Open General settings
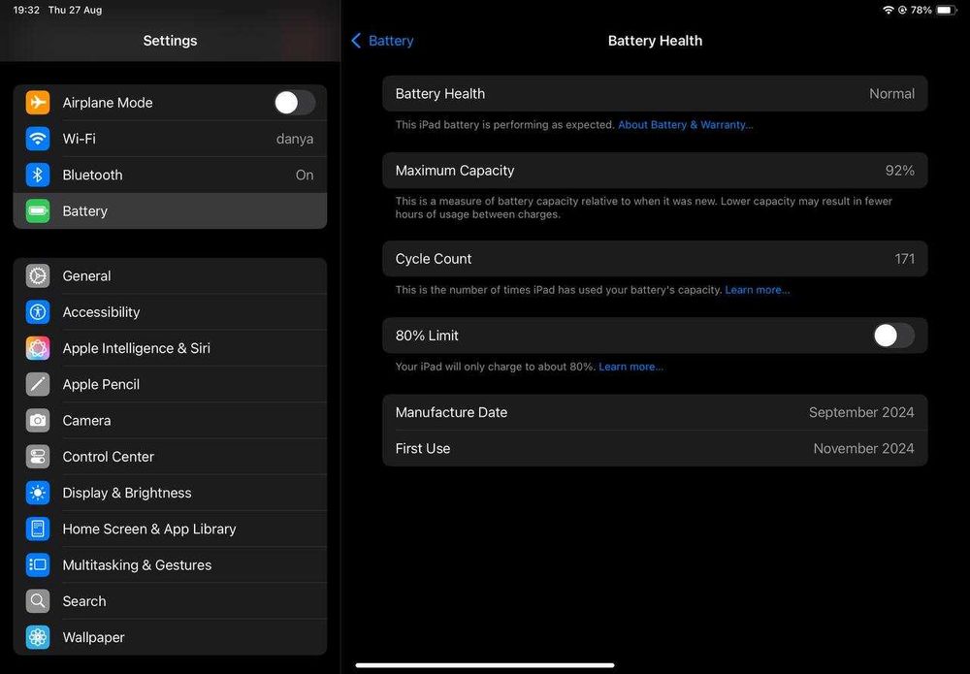970x674 pixels. (x=170, y=275)
